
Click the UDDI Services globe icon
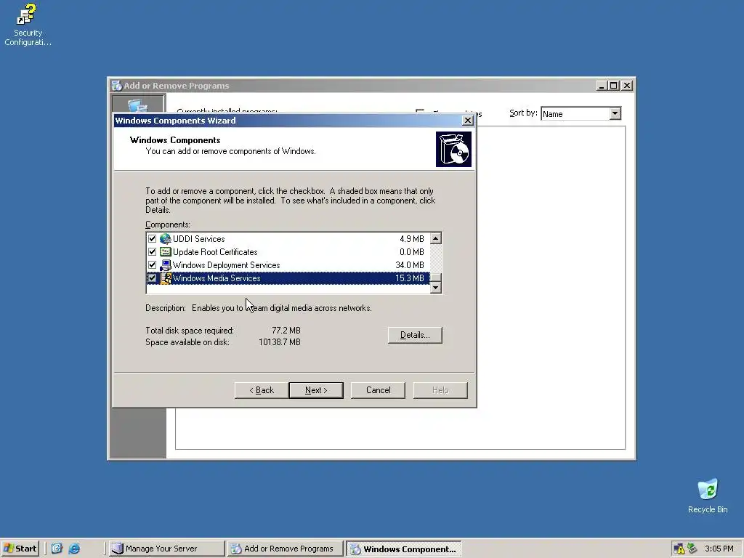point(165,238)
